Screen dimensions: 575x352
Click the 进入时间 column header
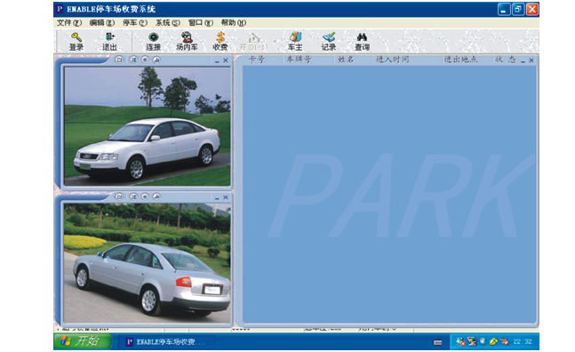pyautogui.click(x=393, y=60)
